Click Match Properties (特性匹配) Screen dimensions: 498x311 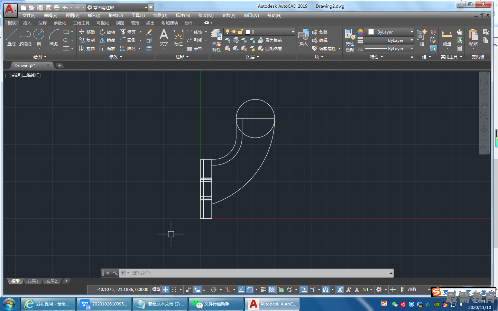coord(350,40)
